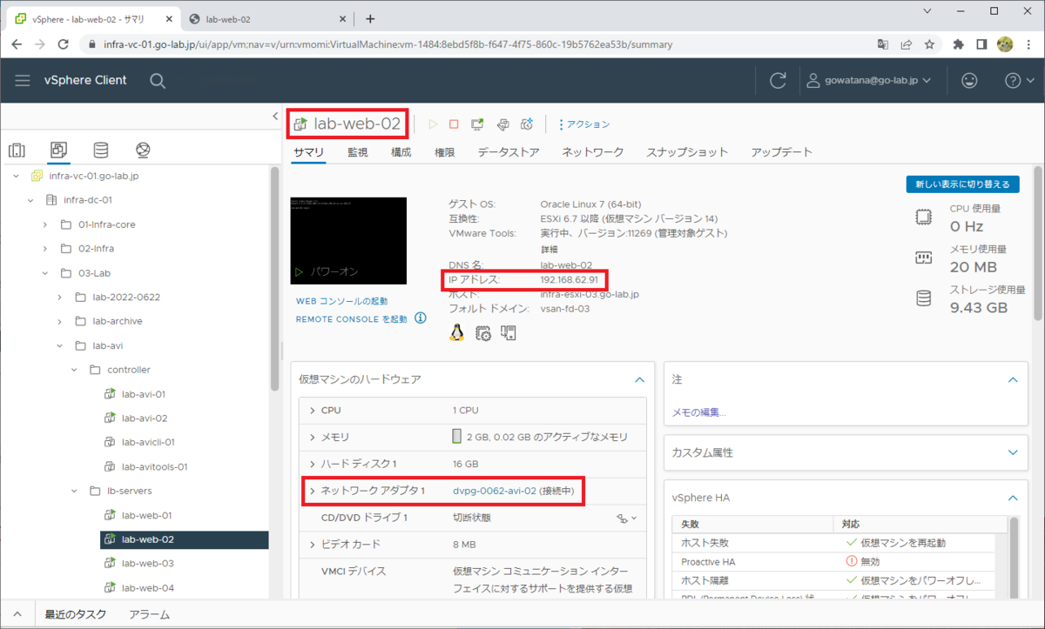
Task: Select the 構成 tab
Action: pyautogui.click(x=401, y=152)
